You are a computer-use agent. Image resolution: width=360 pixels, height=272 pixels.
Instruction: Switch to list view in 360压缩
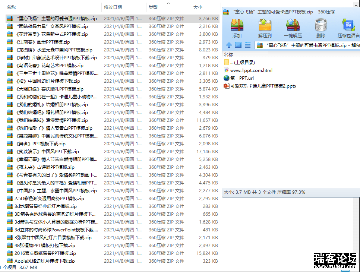247,45
